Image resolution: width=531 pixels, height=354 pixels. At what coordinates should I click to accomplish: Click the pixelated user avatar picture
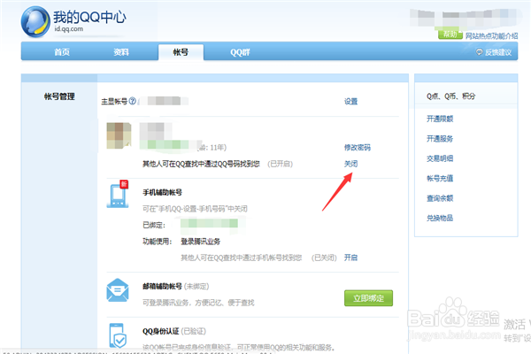119,135
